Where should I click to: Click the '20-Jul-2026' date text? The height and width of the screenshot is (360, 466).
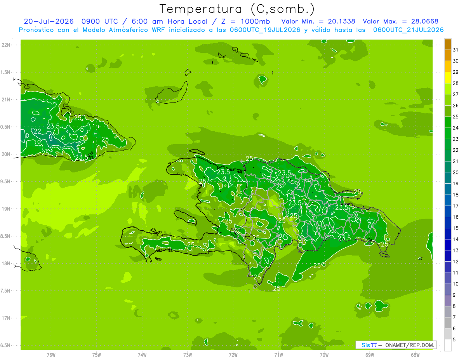tap(49, 21)
